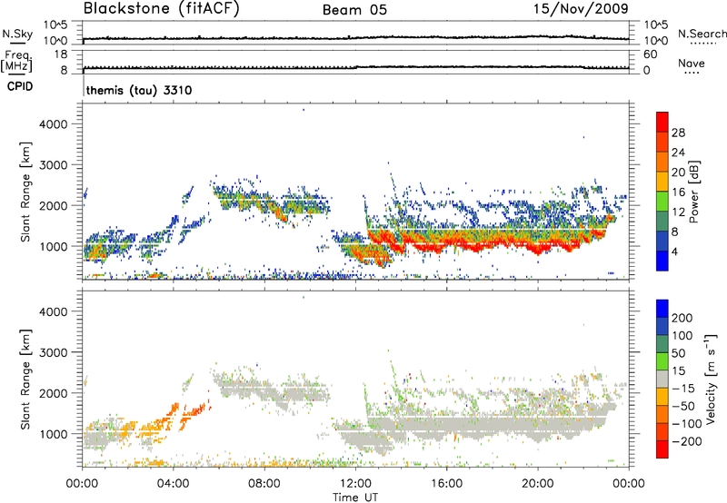Screen dimensions: 727x503
Task: Click the 3000 tick on velocity panel
Action: (54, 352)
